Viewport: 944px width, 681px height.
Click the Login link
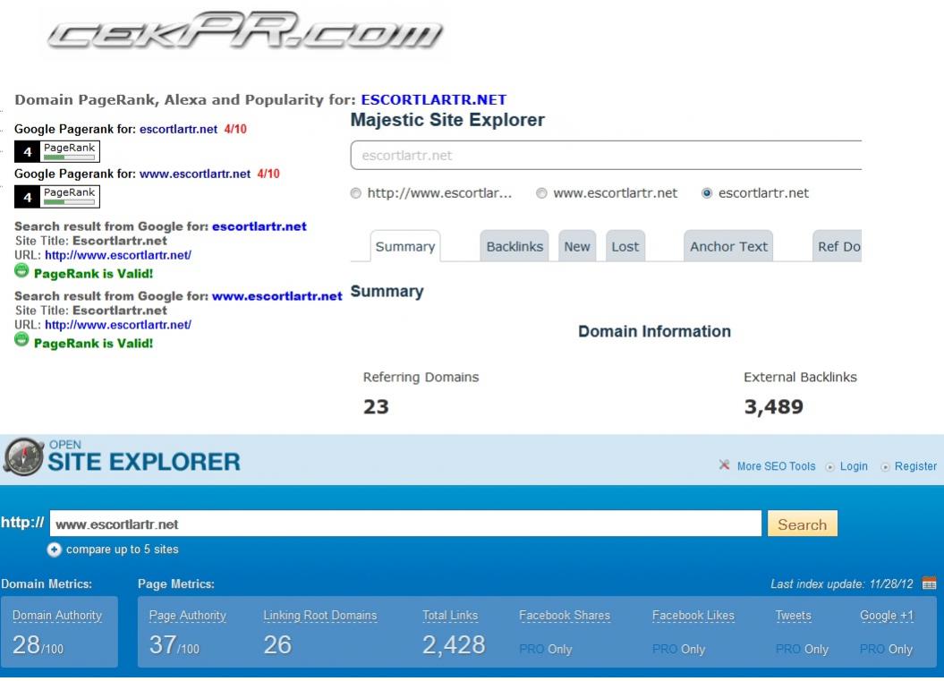[x=854, y=466]
